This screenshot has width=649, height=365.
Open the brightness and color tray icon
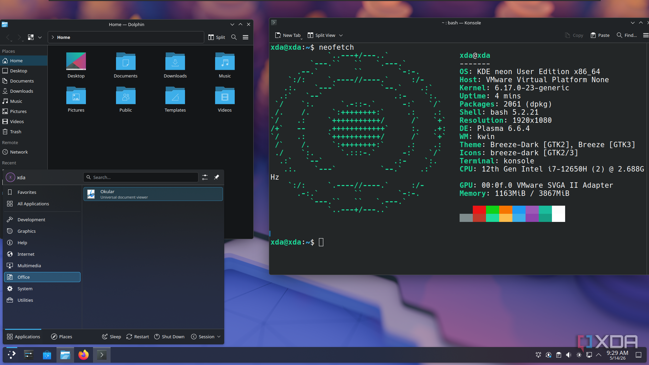click(579, 355)
